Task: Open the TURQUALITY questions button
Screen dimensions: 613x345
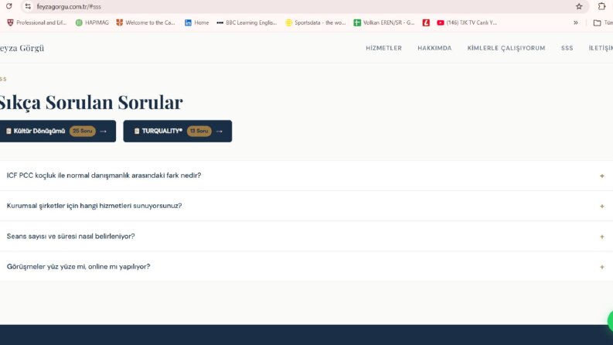Action: tap(178, 131)
